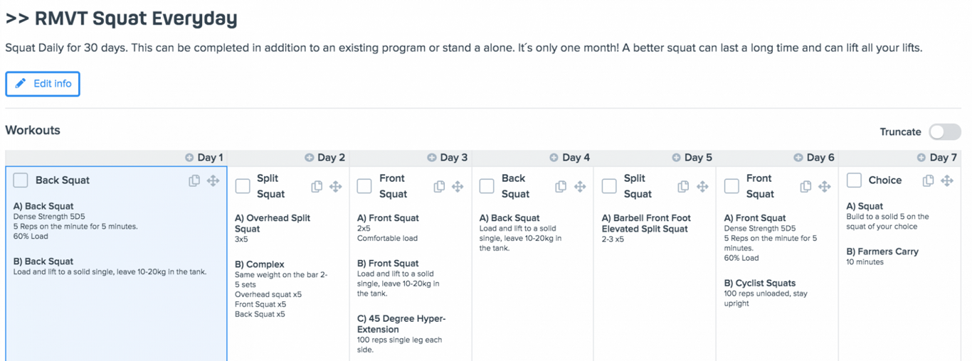Screen dimensions: 972x361
Task: Click the move handle on Day 1 workout
Action: point(213,180)
